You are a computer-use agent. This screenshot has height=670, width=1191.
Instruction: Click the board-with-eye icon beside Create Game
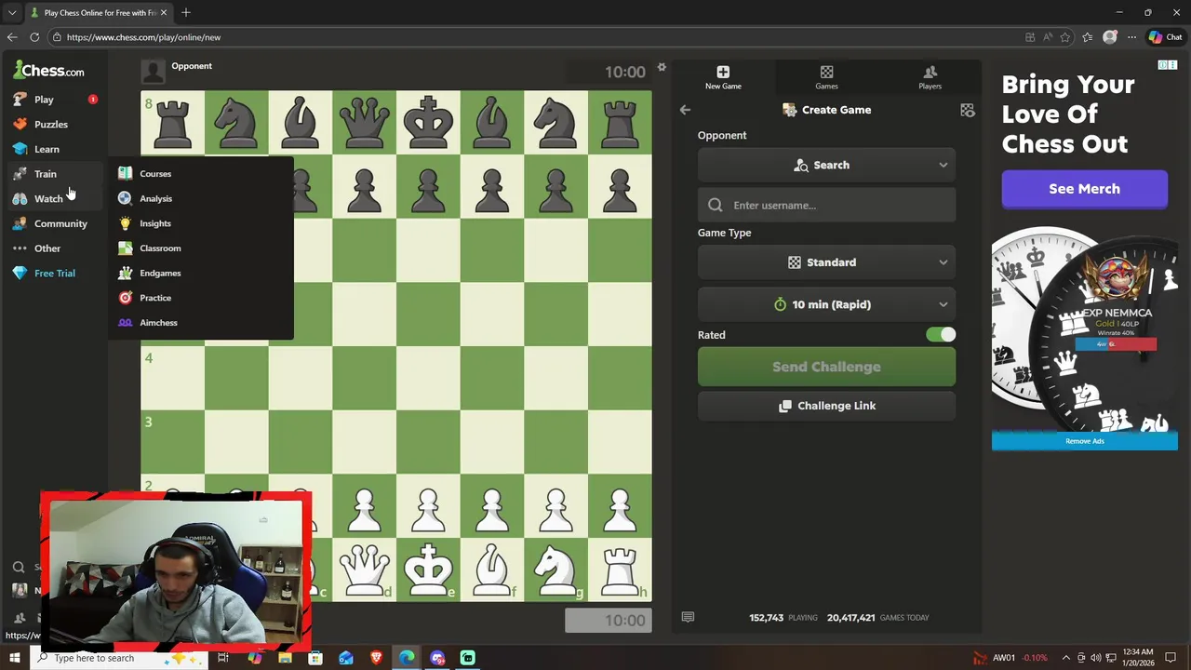point(968,110)
